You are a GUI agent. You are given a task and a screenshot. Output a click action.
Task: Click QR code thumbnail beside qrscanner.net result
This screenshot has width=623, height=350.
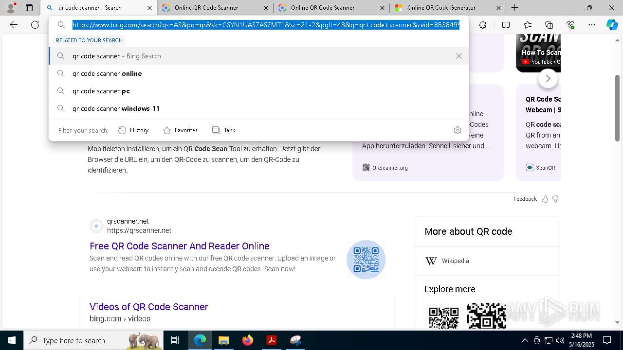tap(366, 260)
